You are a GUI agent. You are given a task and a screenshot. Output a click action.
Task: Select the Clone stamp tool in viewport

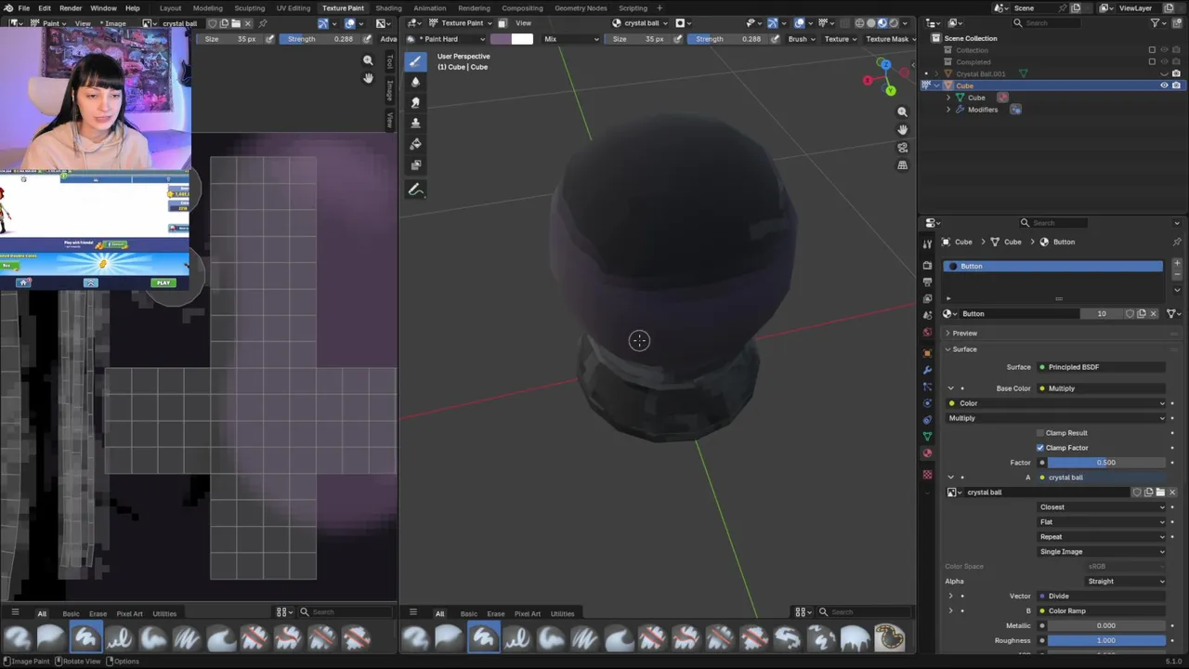coord(415,123)
